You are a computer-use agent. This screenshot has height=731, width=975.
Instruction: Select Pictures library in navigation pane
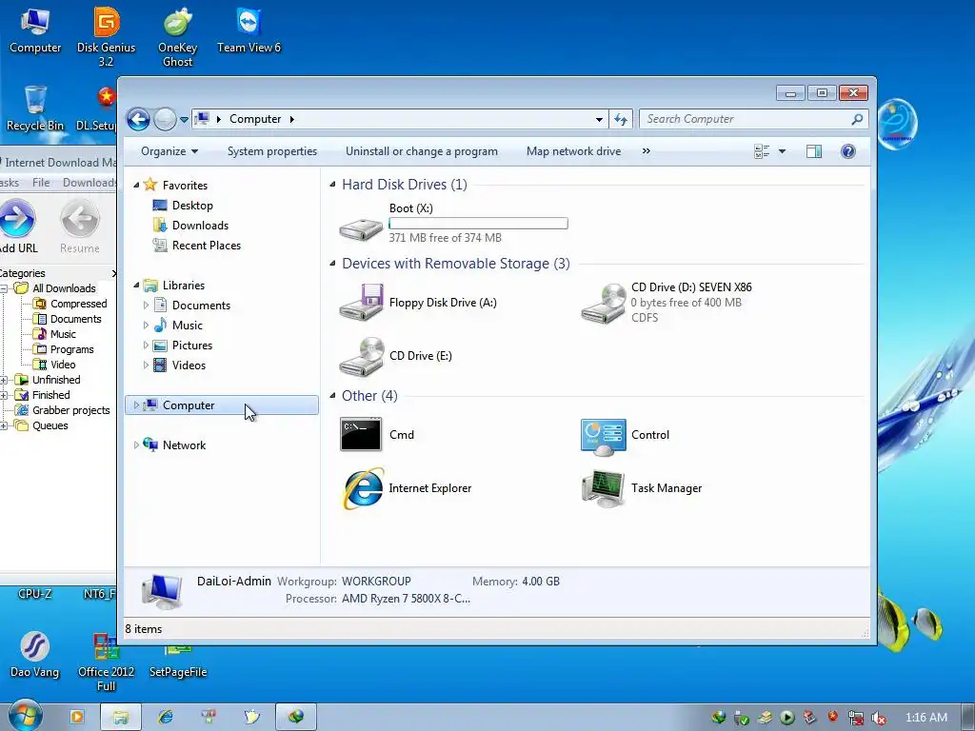click(192, 345)
